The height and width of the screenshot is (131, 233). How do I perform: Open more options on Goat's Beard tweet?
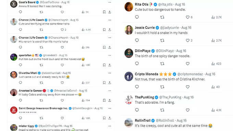110,2
